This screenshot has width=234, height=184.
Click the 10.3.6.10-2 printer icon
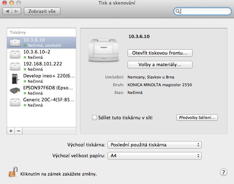[15, 55]
